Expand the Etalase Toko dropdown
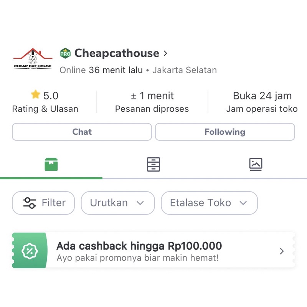307x307 pixels. 209,203
